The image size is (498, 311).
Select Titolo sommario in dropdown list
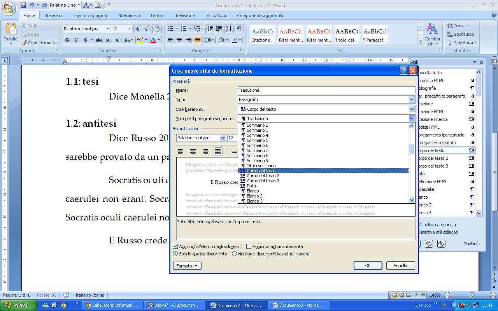(x=323, y=166)
